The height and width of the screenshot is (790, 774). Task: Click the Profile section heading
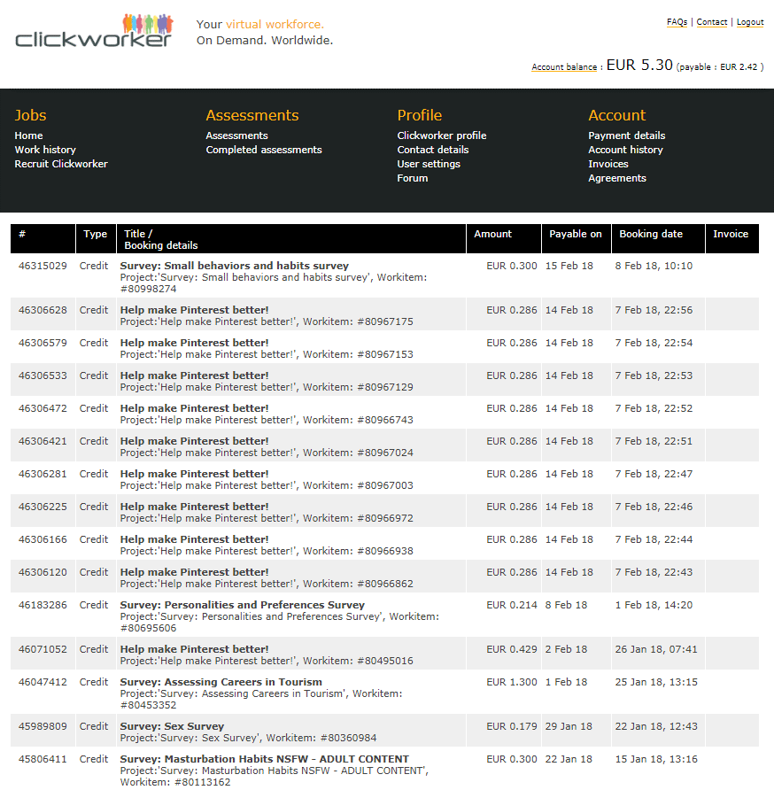[x=419, y=115]
